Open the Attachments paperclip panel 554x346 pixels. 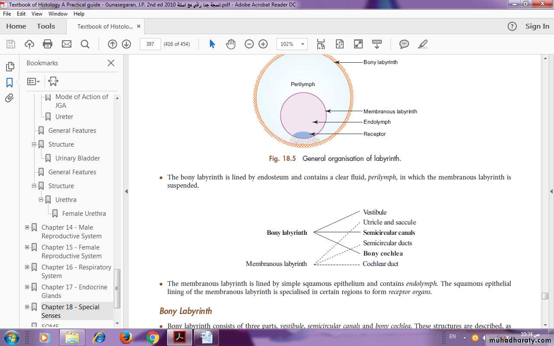pyautogui.click(x=10, y=98)
